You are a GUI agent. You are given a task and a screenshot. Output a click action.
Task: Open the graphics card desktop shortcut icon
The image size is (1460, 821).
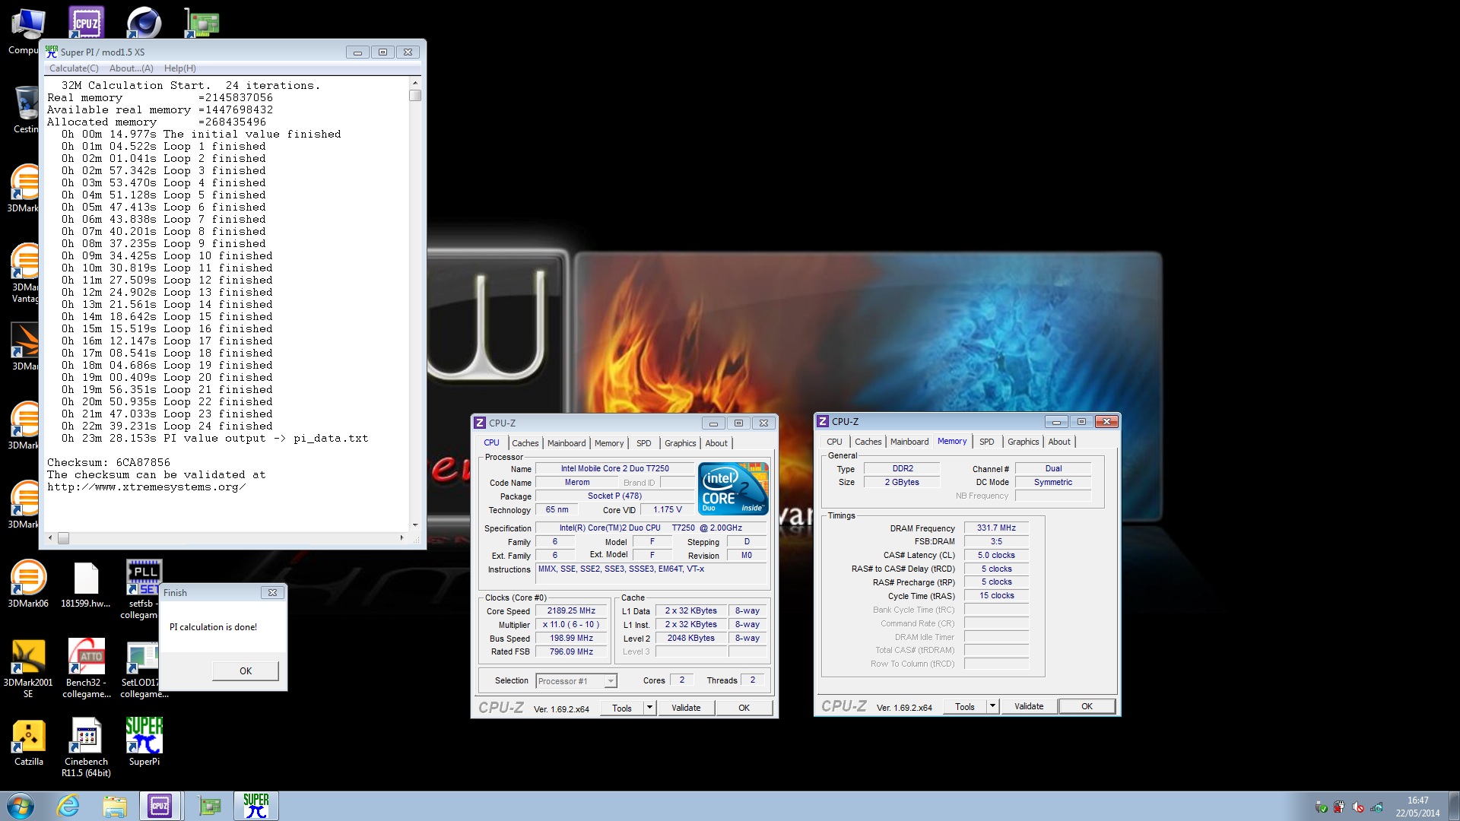point(202,22)
